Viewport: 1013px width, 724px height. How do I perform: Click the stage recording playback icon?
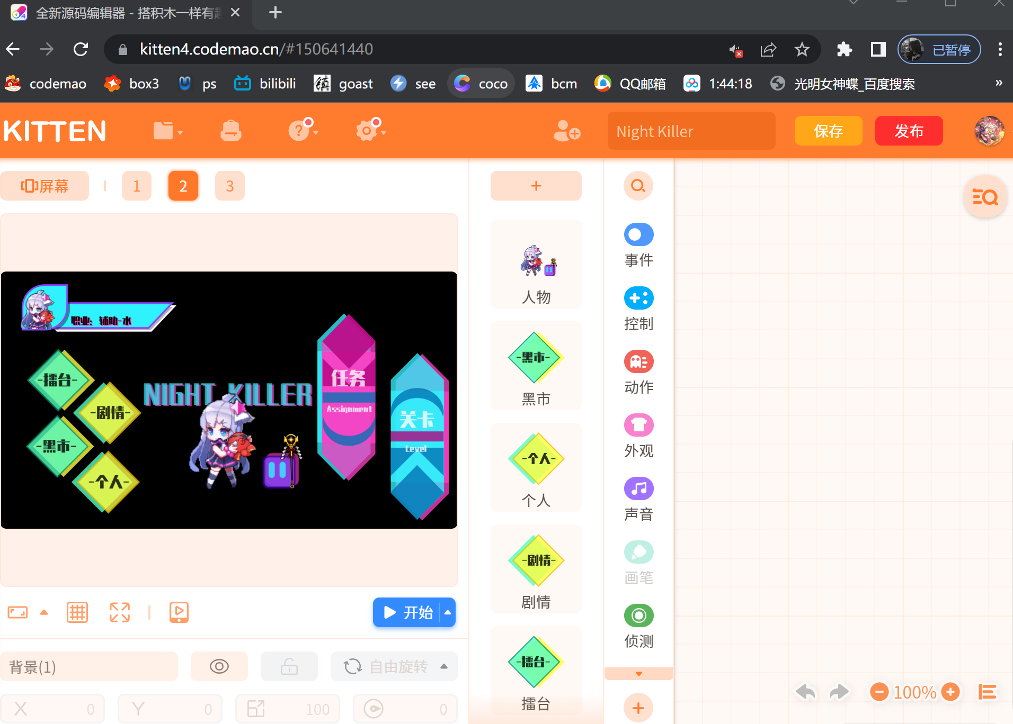tap(179, 612)
